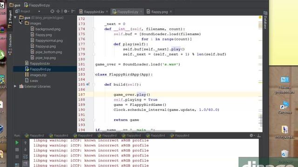Open the обслужива... desktop icon
The height and width of the screenshot is (167, 298).
click(284, 132)
